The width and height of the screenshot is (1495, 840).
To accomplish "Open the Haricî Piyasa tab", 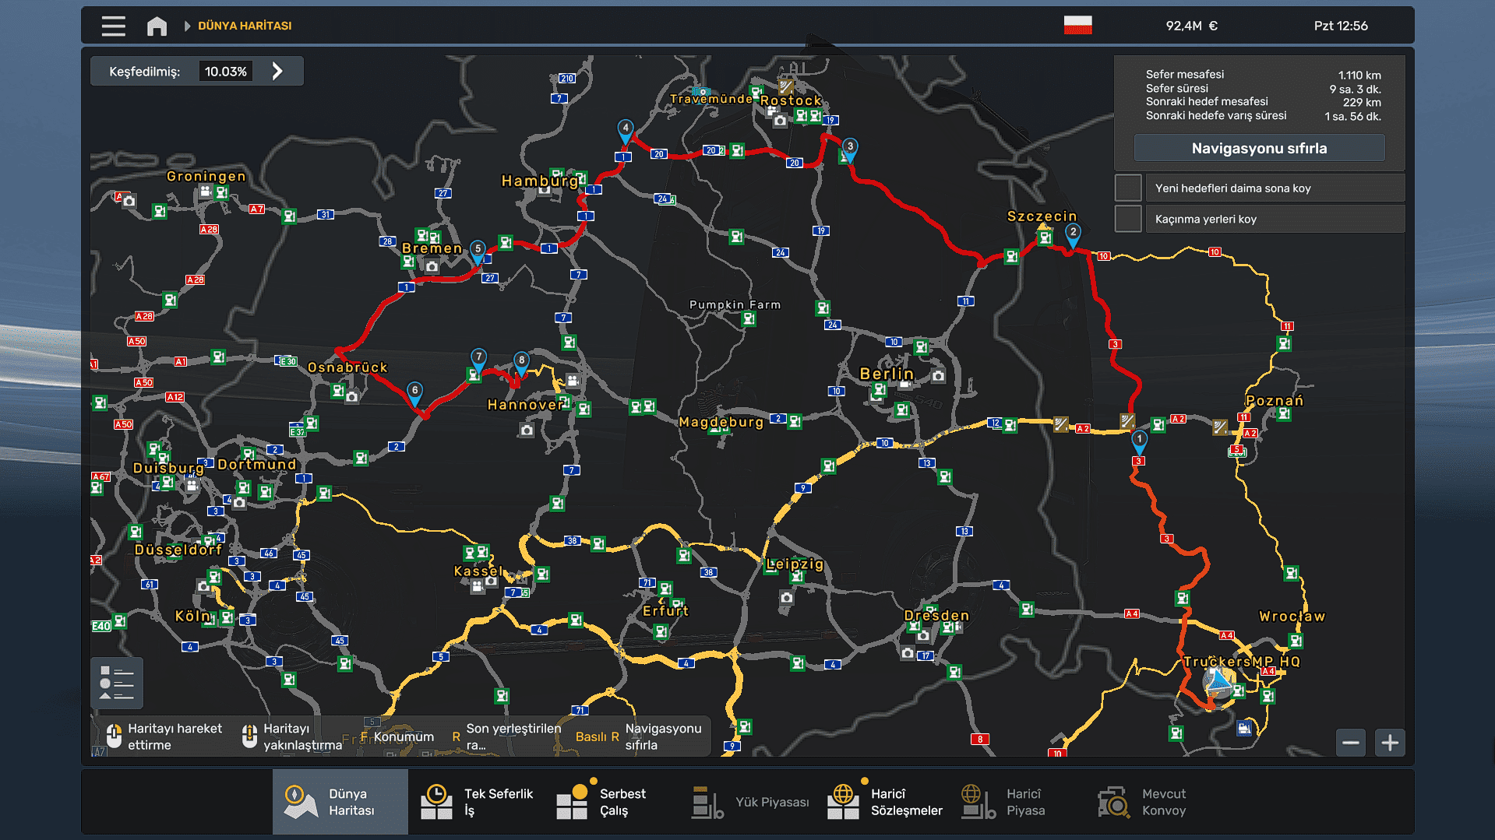I will tap(1018, 802).
